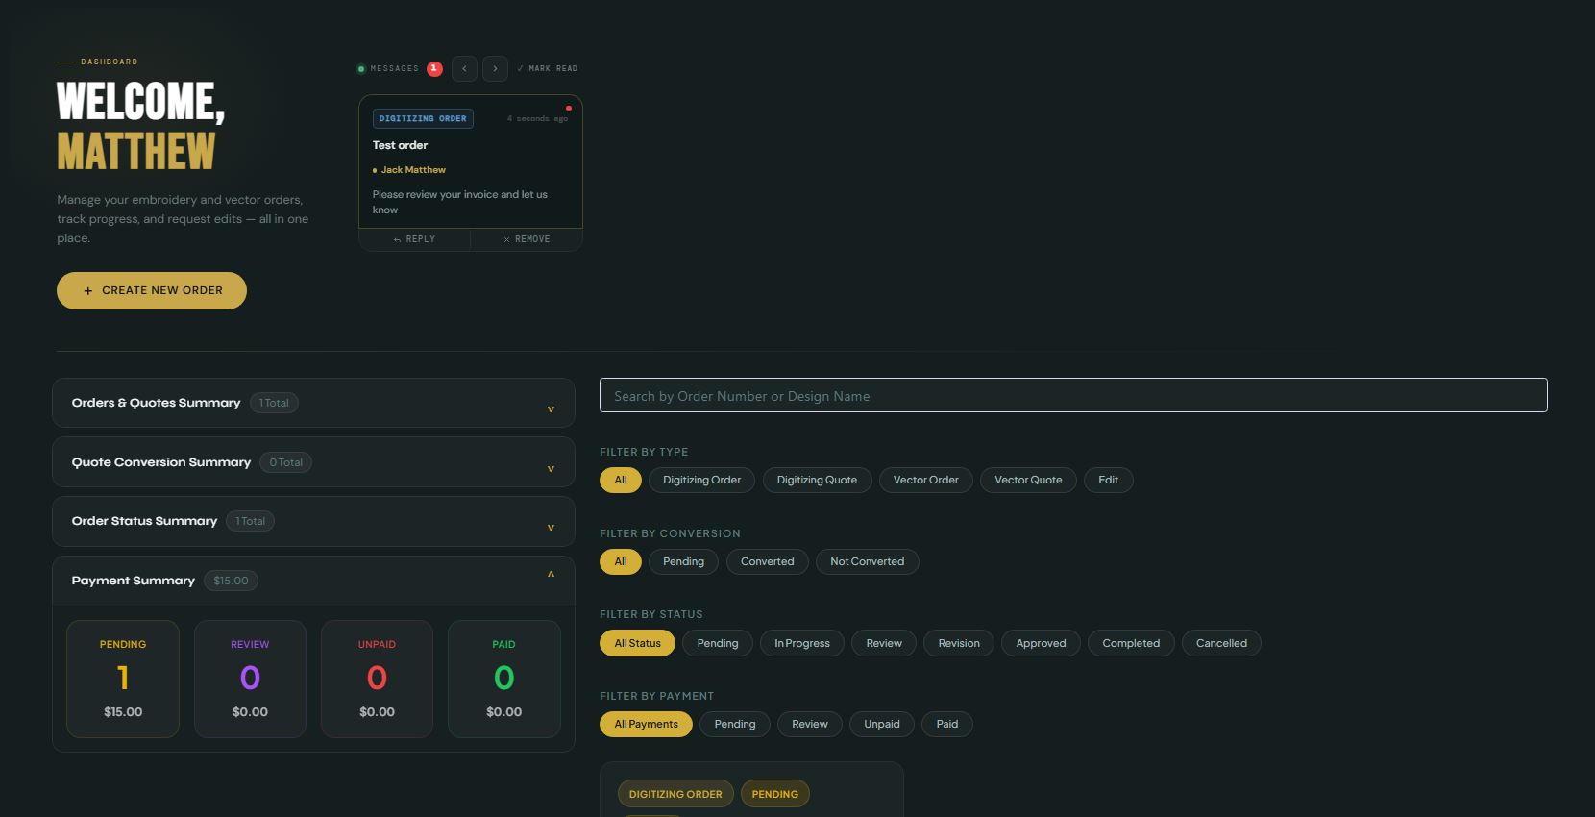
Task: Click the order search input field
Action: tap(1072, 395)
